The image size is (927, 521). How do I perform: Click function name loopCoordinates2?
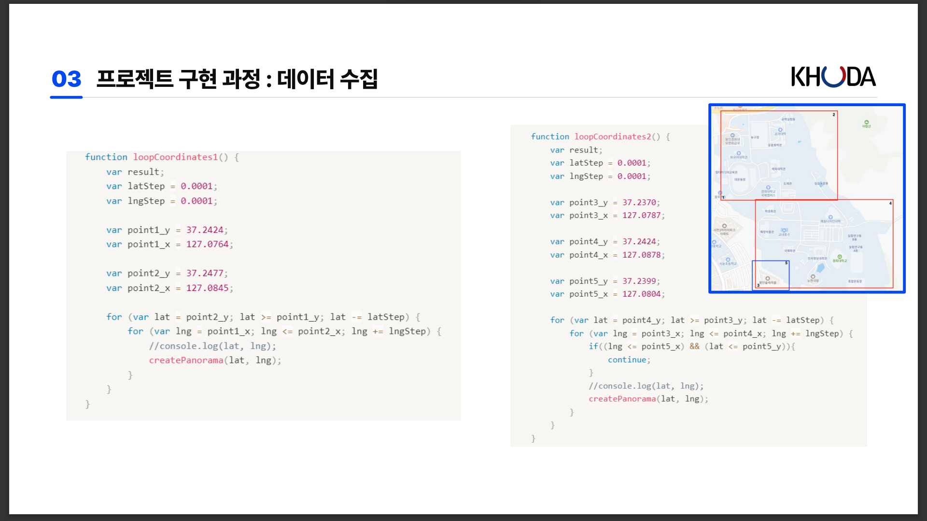click(x=612, y=137)
